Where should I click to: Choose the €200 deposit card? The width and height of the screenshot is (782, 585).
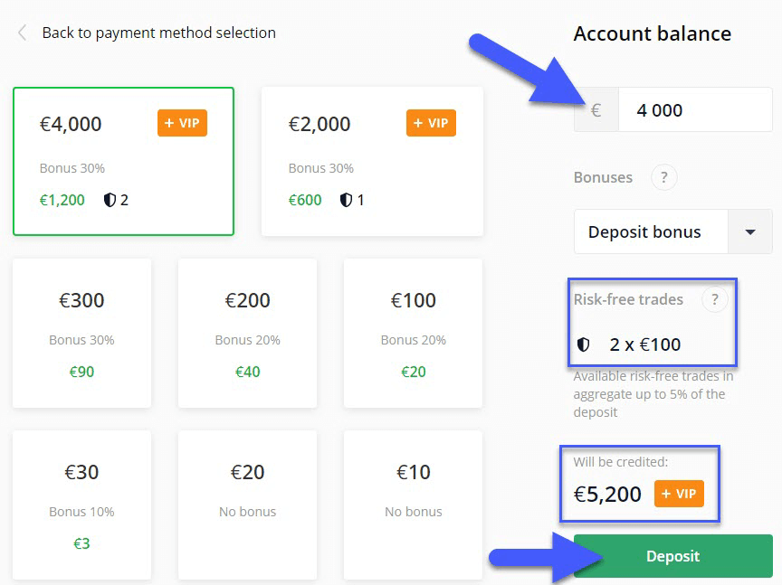coord(247,333)
